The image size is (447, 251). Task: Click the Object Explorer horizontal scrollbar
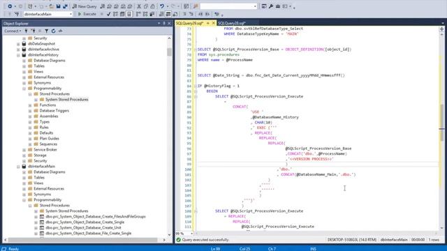[x=82, y=240]
